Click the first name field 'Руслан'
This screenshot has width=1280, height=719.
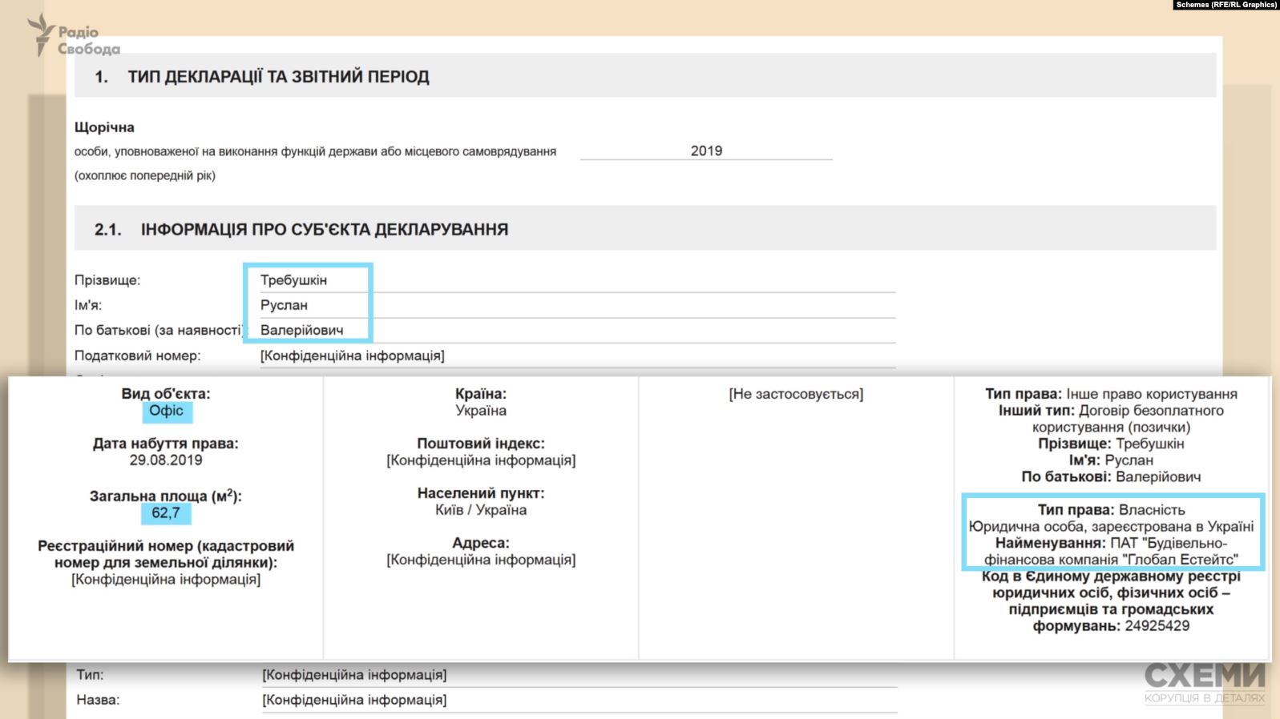tap(284, 305)
